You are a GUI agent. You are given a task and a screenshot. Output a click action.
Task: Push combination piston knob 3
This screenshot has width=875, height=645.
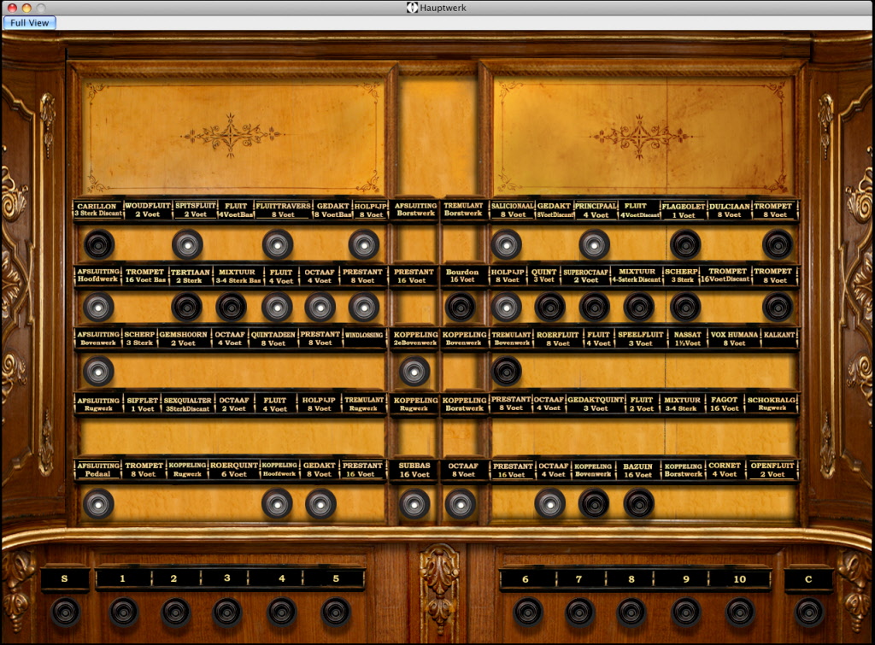coord(227,612)
